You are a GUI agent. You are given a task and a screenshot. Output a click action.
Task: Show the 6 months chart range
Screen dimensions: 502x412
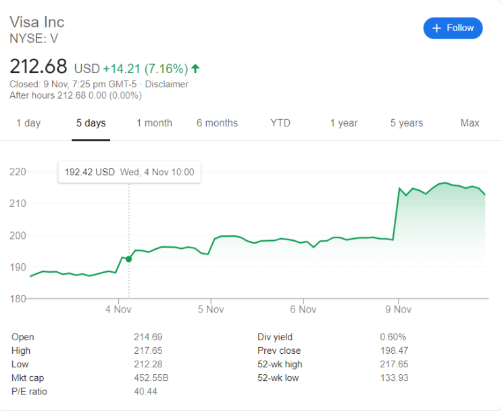pyautogui.click(x=217, y=123)
